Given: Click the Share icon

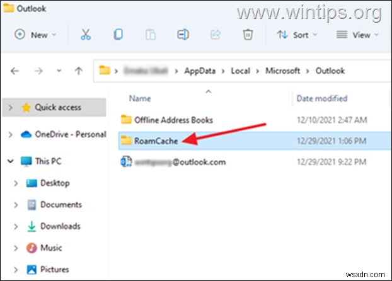Looking at the screenshot, I should coord(216,35).
